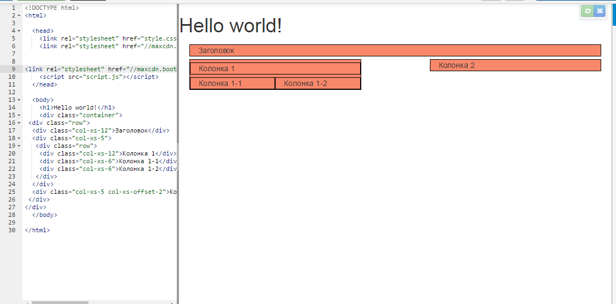616x304 pixels.
Task: Fold the nested row div arrow on line 19
Action: [19, 146]
